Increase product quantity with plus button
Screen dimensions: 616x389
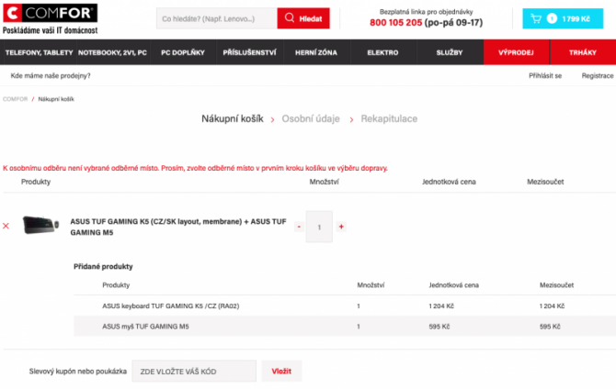[x=341, y=226]
